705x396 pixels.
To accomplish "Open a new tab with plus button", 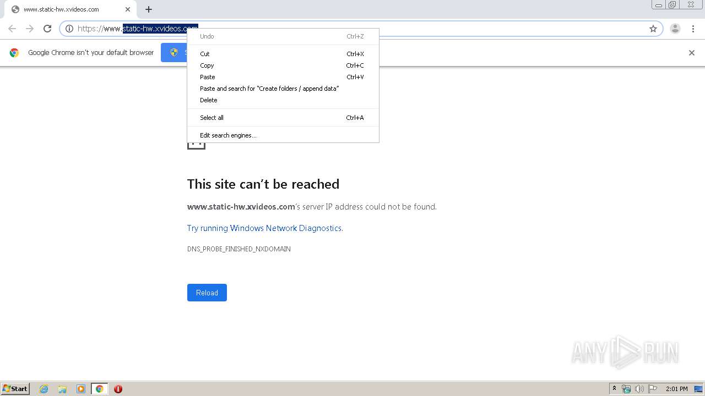I will click(149, 9).
